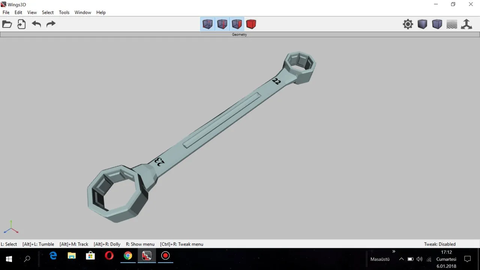Select Face selection mode cube
This screenshot has height=270, width=480.
pyautogui.click(x=237, y=24)
